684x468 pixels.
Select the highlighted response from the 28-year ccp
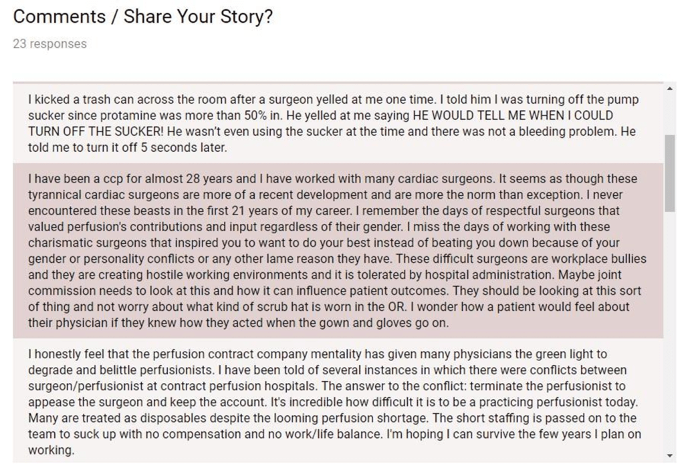(x=334, y=250)
